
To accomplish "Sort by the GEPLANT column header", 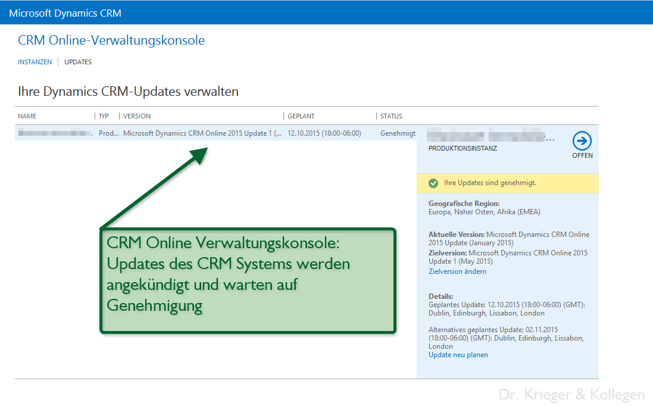I will [301, 116].
